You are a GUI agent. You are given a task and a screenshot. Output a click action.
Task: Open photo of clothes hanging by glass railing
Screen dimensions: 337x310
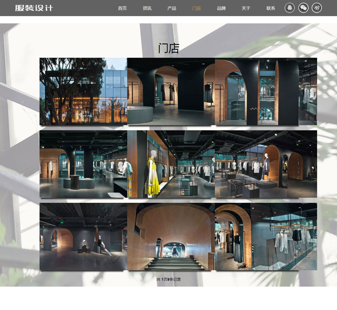pyautogui.click(x=266, y=237)
